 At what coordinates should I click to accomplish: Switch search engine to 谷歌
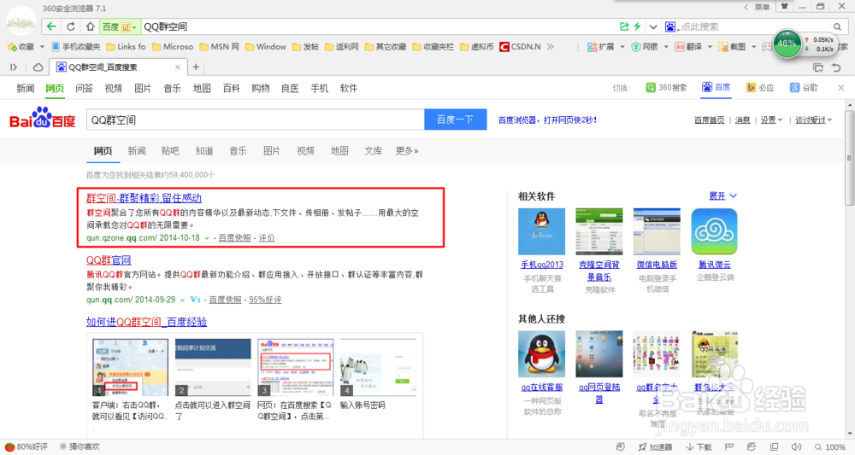point(804,88)
